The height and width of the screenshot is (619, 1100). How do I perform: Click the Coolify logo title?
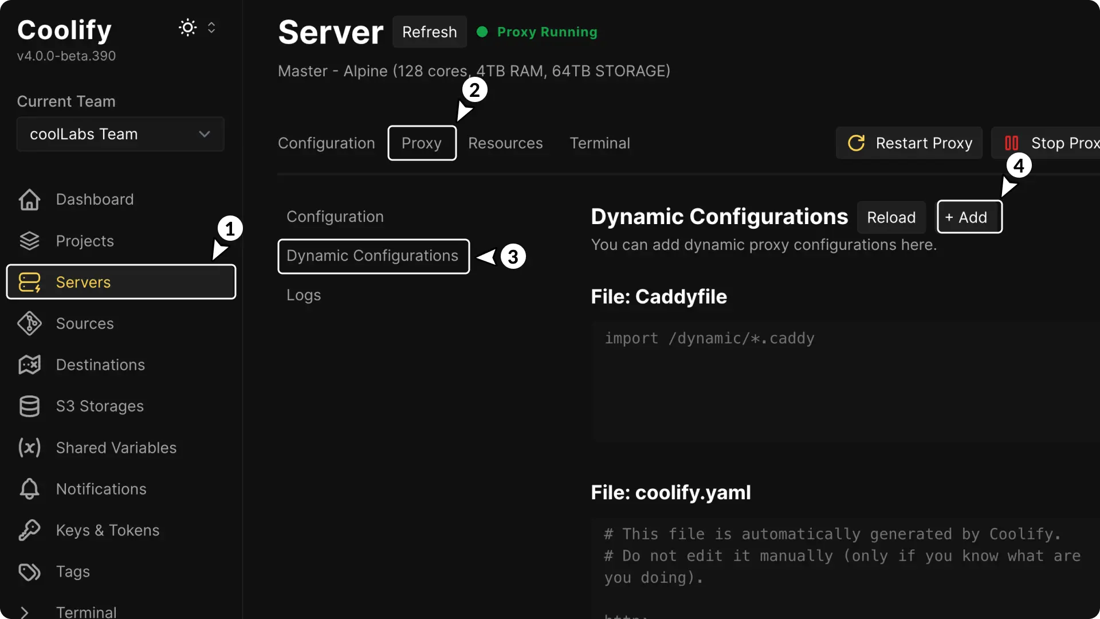click(x=64, y=30)
